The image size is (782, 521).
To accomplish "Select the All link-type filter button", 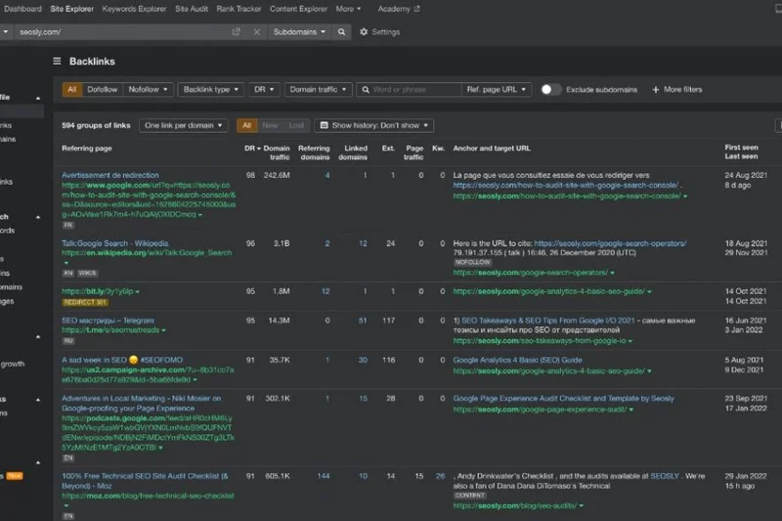I will 71,89.
